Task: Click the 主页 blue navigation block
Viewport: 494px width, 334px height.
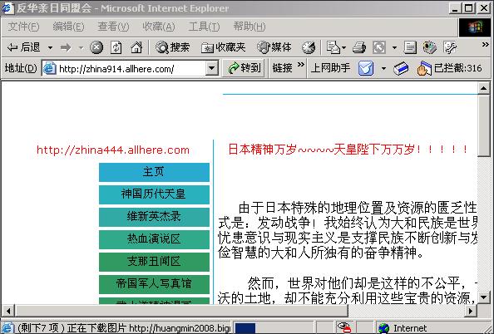Action: (x=154, y=172)
